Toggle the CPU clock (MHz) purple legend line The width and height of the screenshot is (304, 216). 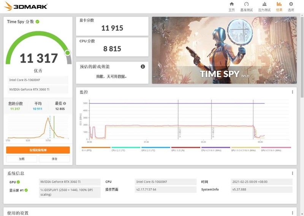click(215, 147)
